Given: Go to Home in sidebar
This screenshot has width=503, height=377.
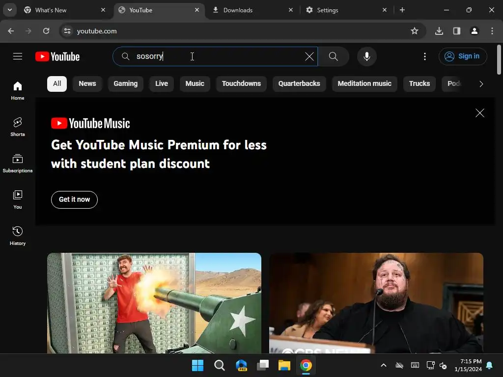Looking at the screenshot, I should pos(18,91).
